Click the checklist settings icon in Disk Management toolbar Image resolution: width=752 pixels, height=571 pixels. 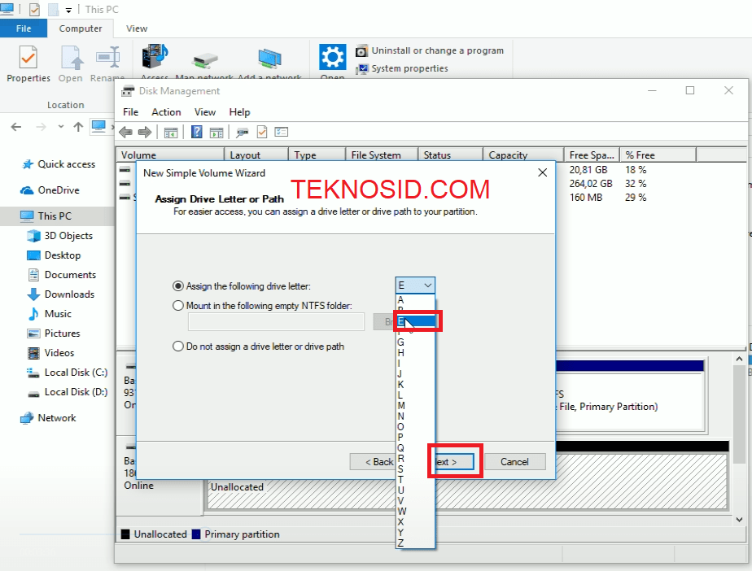(282, 132)
